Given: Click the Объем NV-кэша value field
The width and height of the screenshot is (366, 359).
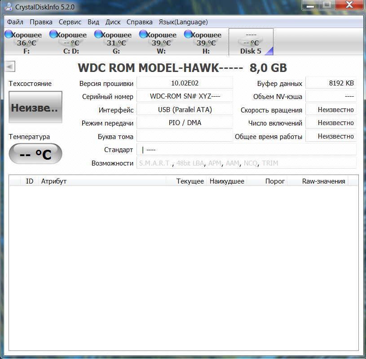Looking at the screenshot, I should (x=331, y=96).
